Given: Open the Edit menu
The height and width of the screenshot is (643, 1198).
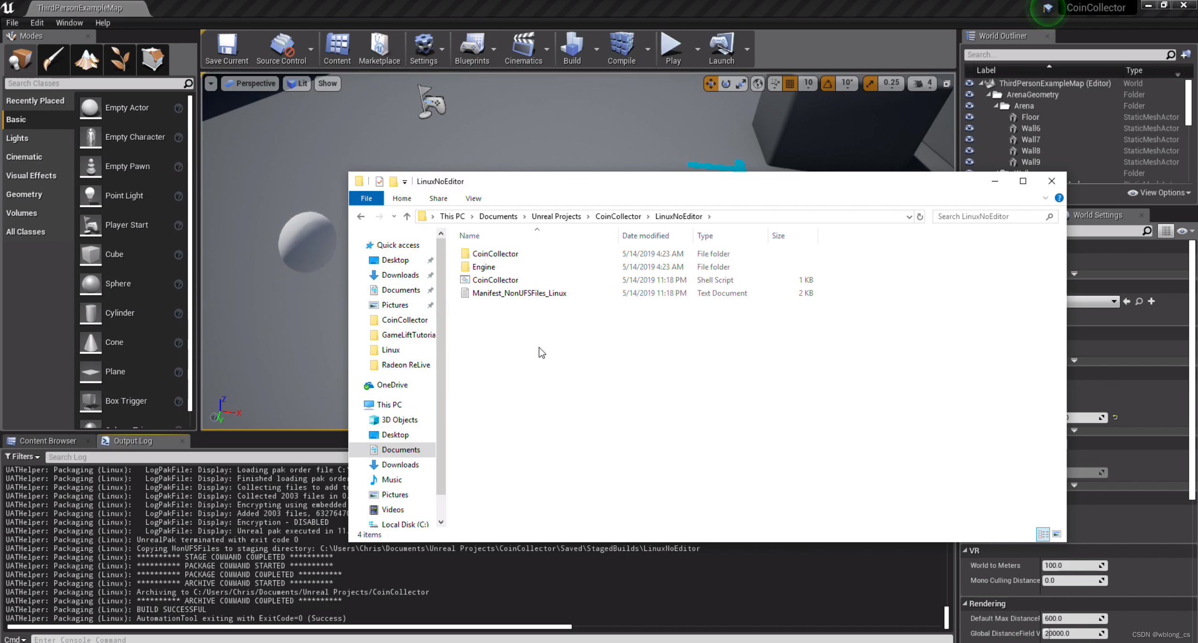Looking at the screenshot, I should pos(37,22).
